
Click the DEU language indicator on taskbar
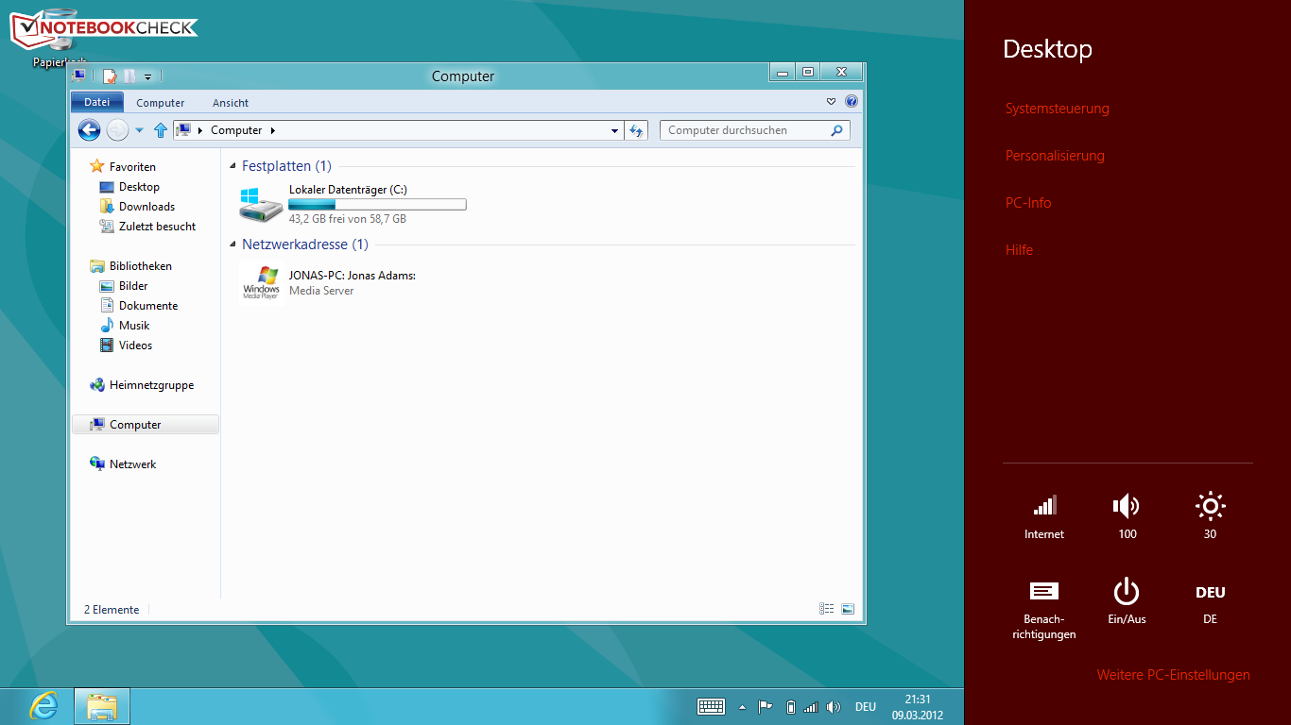point(866,706)
